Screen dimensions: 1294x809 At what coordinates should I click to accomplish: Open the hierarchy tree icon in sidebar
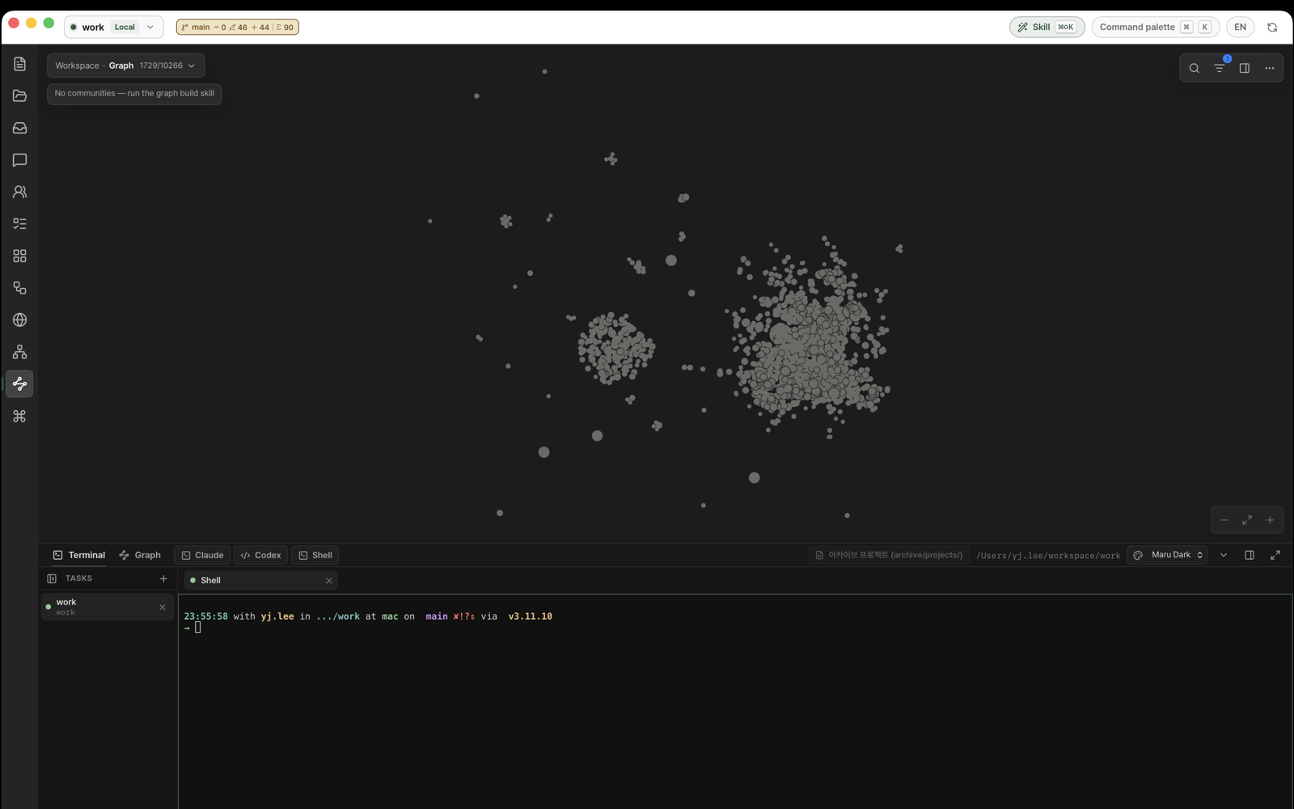(19, 352)
